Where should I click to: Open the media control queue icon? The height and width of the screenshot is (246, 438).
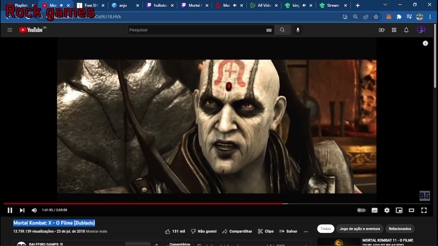point(409,17)
